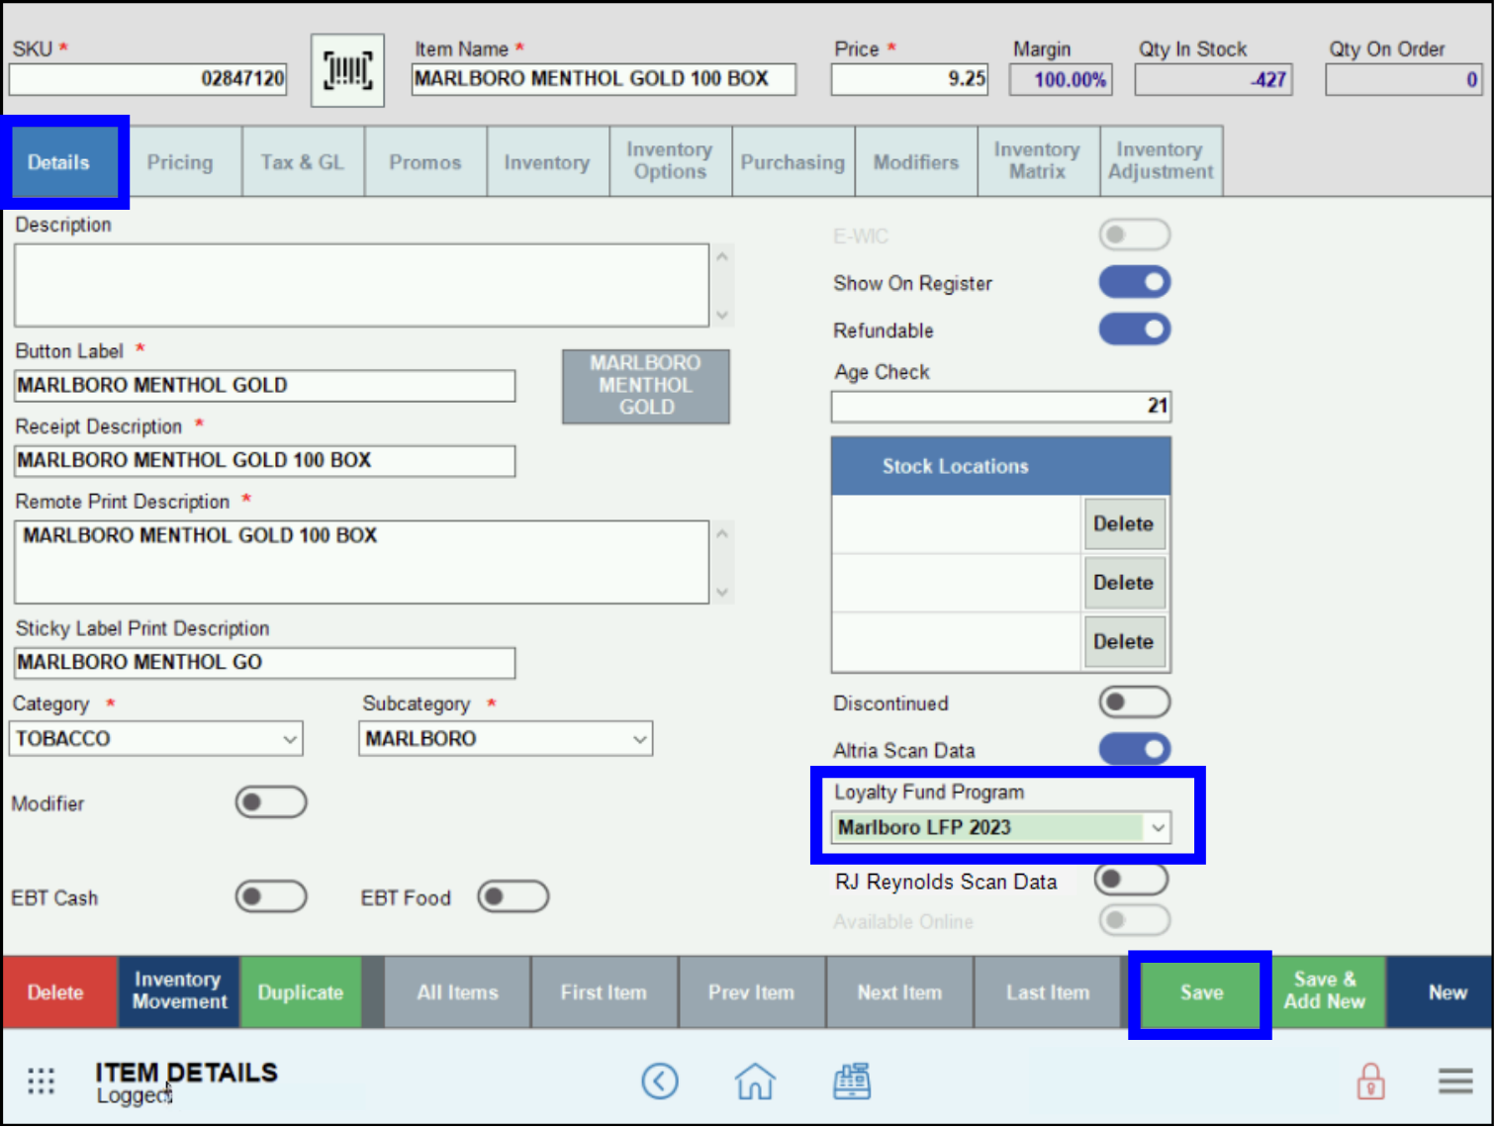Turn on the Modifier switch

[x=271, y=802]
